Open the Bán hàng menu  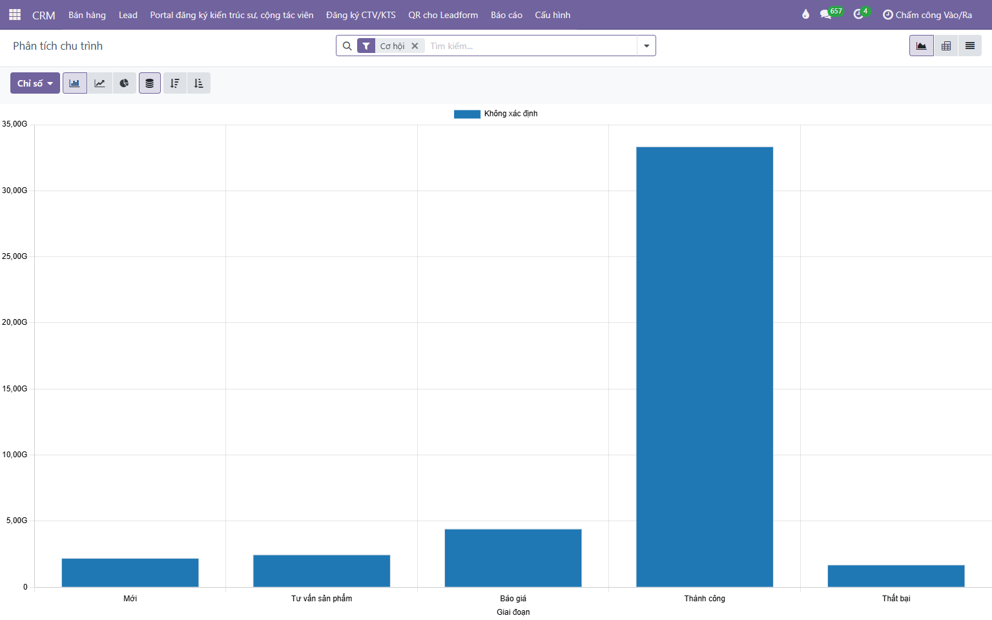point(87,15)
